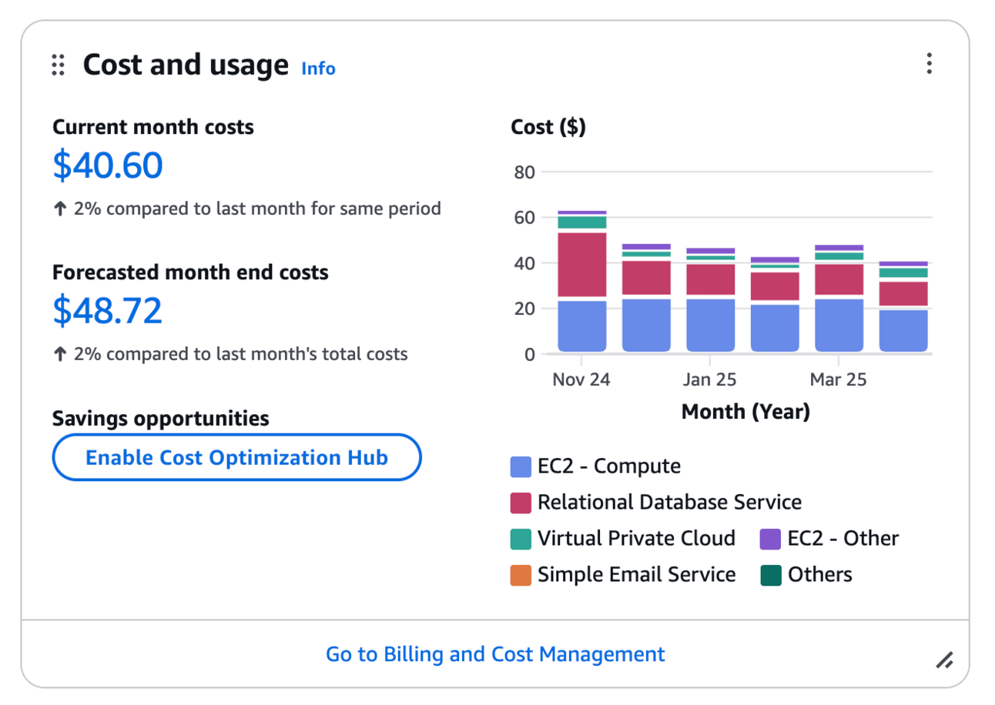
Task: Click the drag handle beside Cost and usage
Action: click(58, 65)
